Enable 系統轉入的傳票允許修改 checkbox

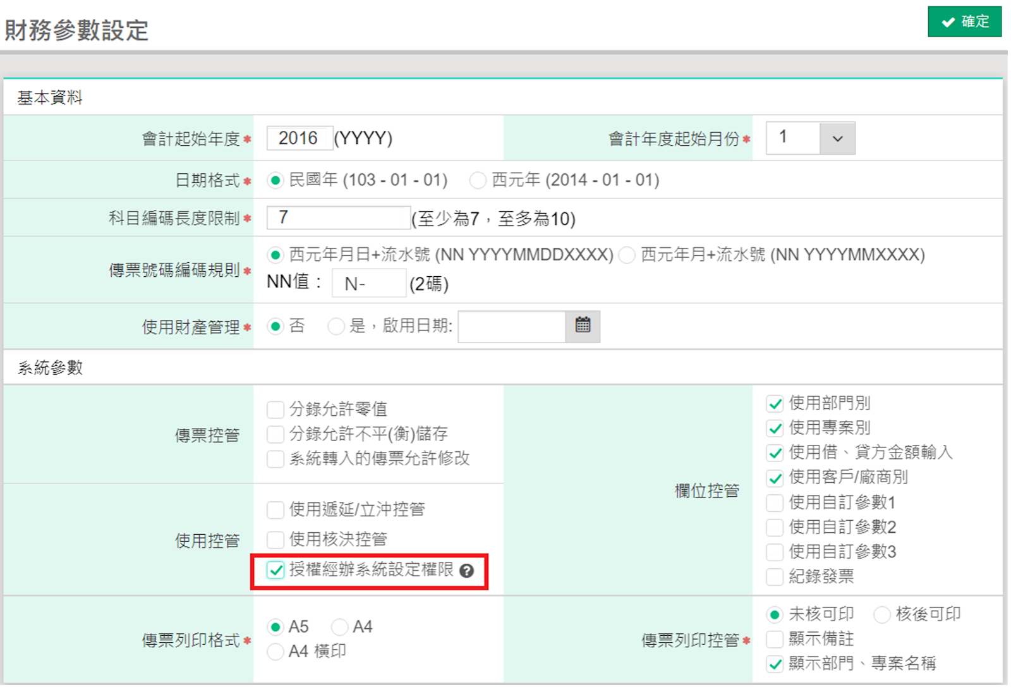click(275, 459)
